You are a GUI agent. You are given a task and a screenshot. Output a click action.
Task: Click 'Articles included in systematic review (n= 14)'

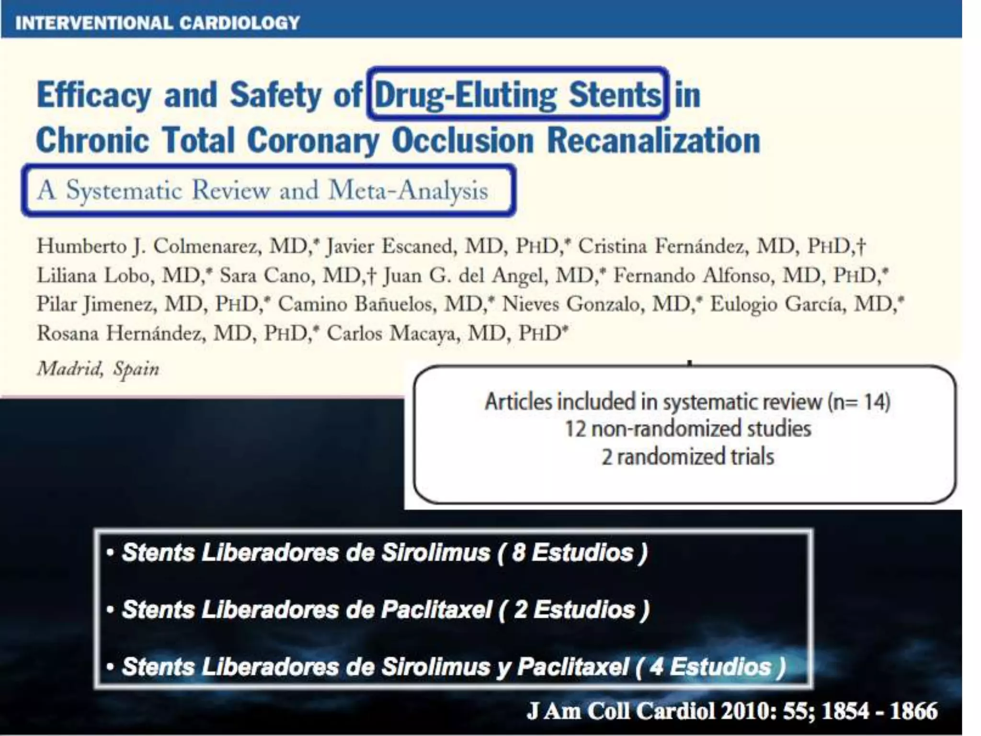pyautogui.click(x=687, y=402)
